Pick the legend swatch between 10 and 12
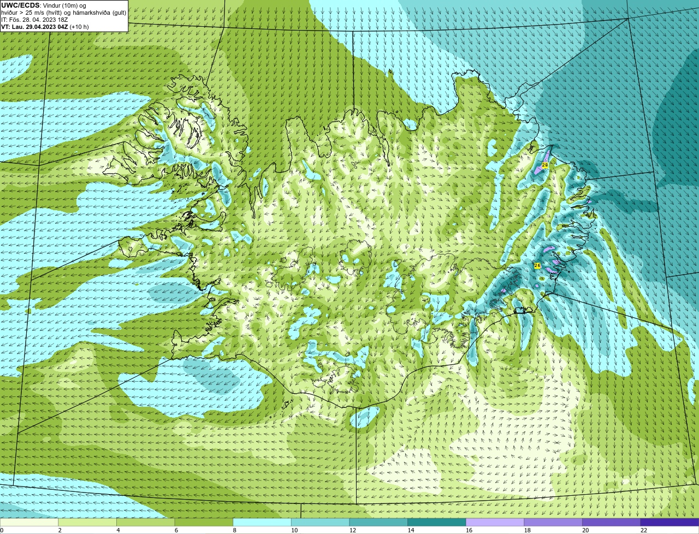Image resolution: width=699 pixels, height=534 pixels. (321, 522)
